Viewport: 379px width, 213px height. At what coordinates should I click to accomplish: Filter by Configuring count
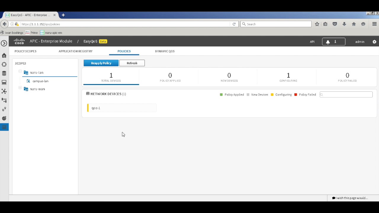tap(288, 77)
